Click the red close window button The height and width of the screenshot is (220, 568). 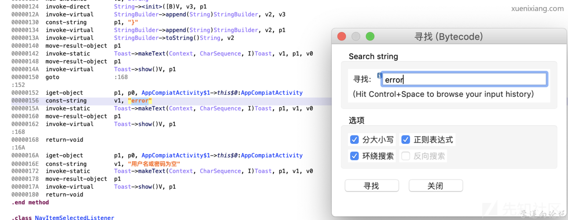(x=341, y=37)
